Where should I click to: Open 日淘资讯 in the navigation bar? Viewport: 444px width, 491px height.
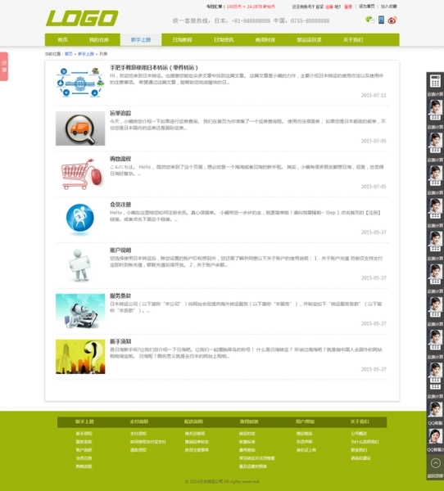click(224, 40)
